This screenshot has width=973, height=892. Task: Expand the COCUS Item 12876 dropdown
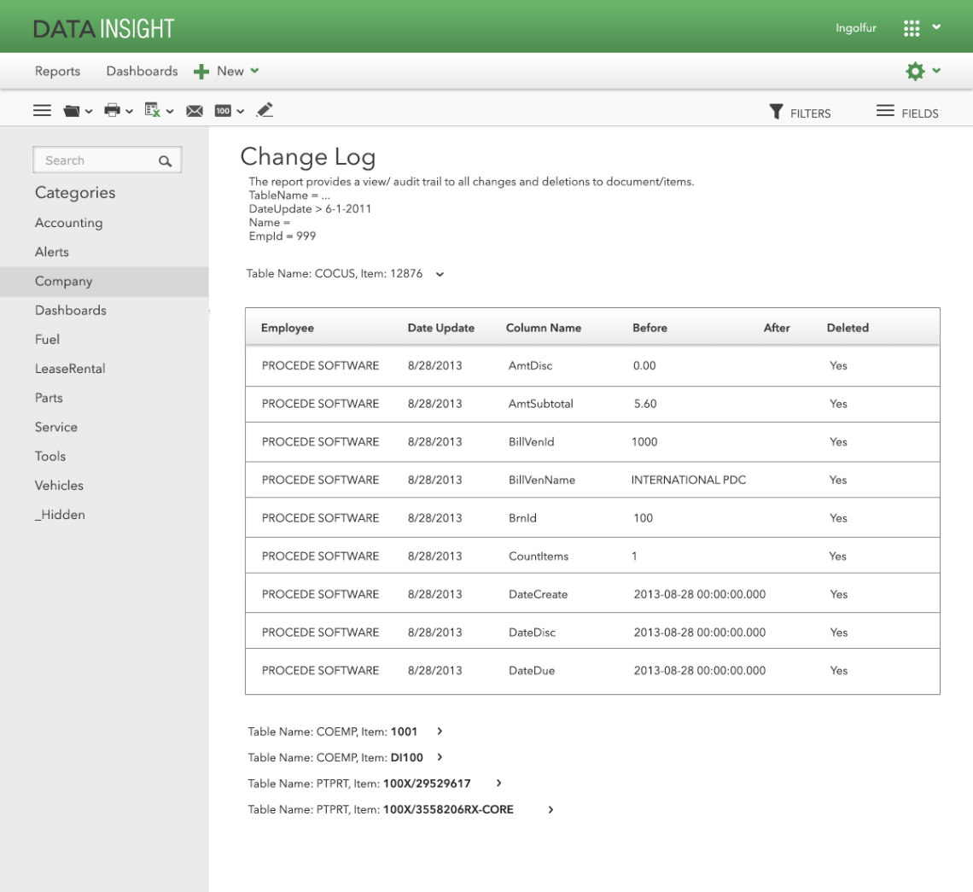(439, 274)
